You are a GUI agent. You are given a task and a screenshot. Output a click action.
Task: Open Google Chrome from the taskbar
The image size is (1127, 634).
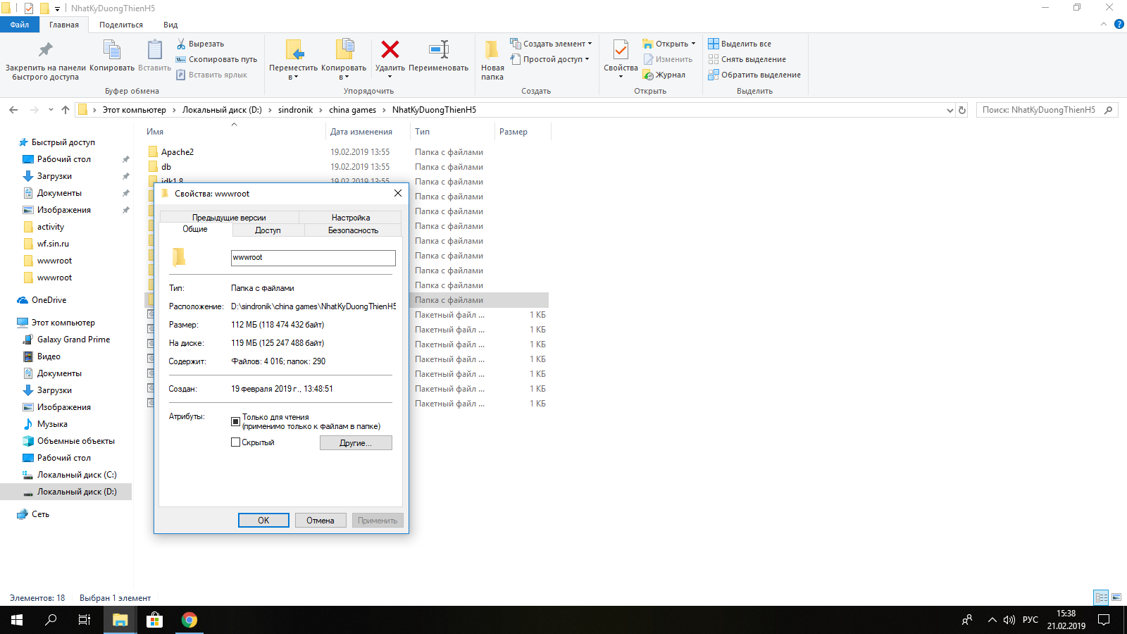point(189,620)
